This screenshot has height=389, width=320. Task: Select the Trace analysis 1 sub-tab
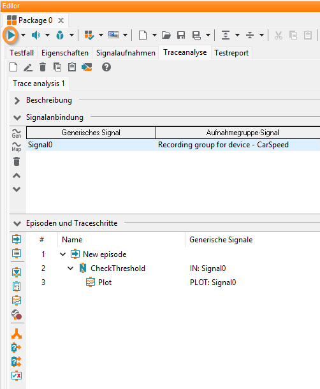(39, 84)
